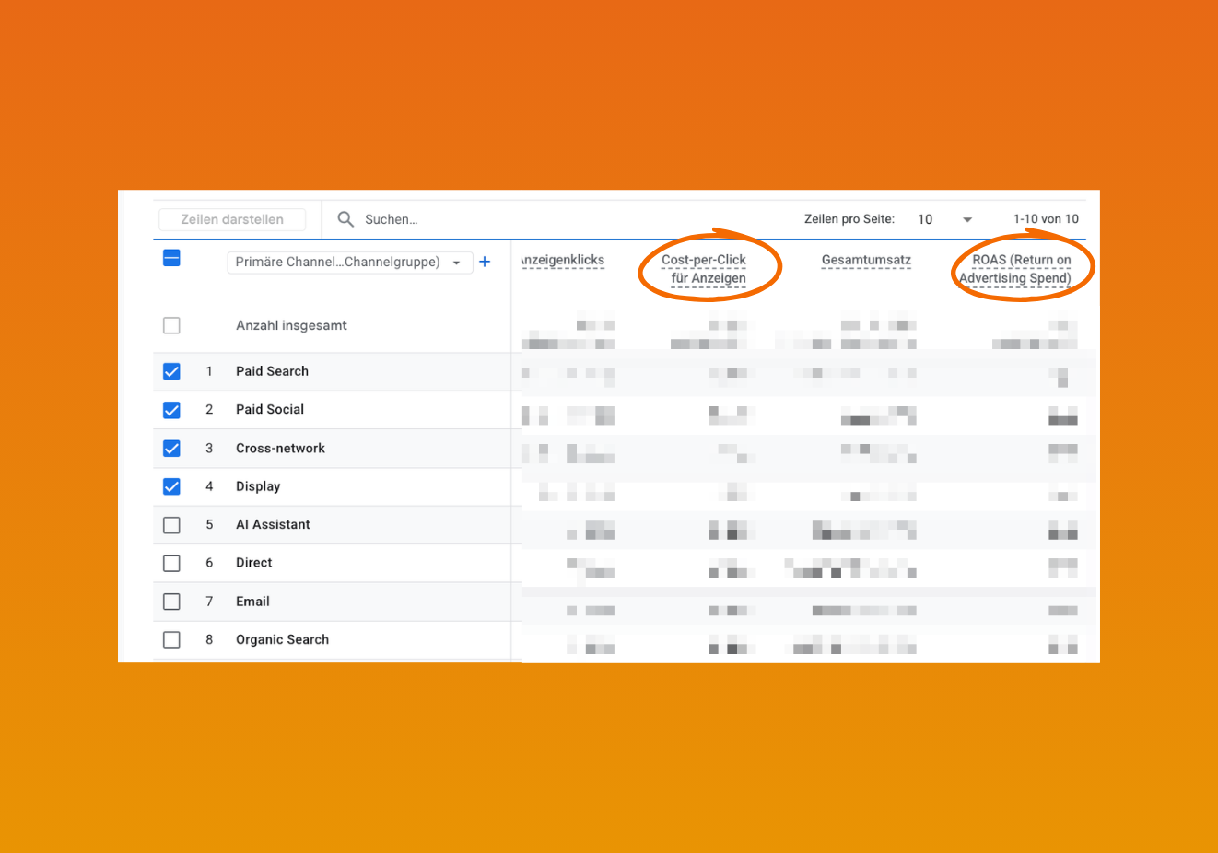Check the Direct row checkbox
Viewport: 1218px width, 853px height.
[x=171, y=563]
